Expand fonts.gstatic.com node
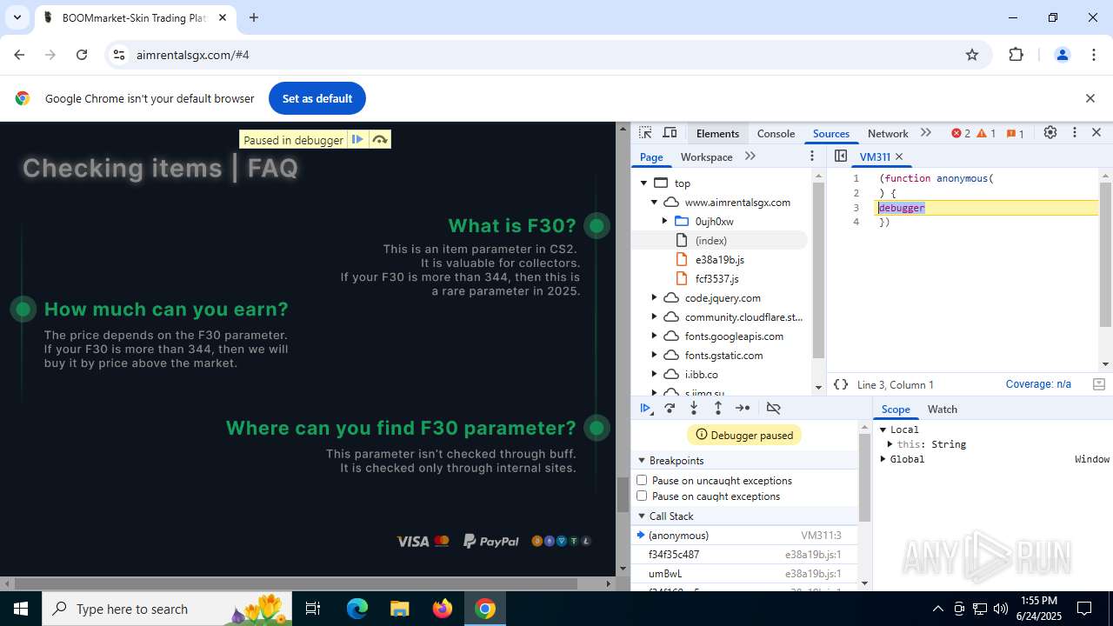 point(655,356)
